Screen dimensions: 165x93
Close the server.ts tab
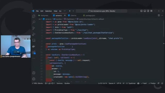65,16
